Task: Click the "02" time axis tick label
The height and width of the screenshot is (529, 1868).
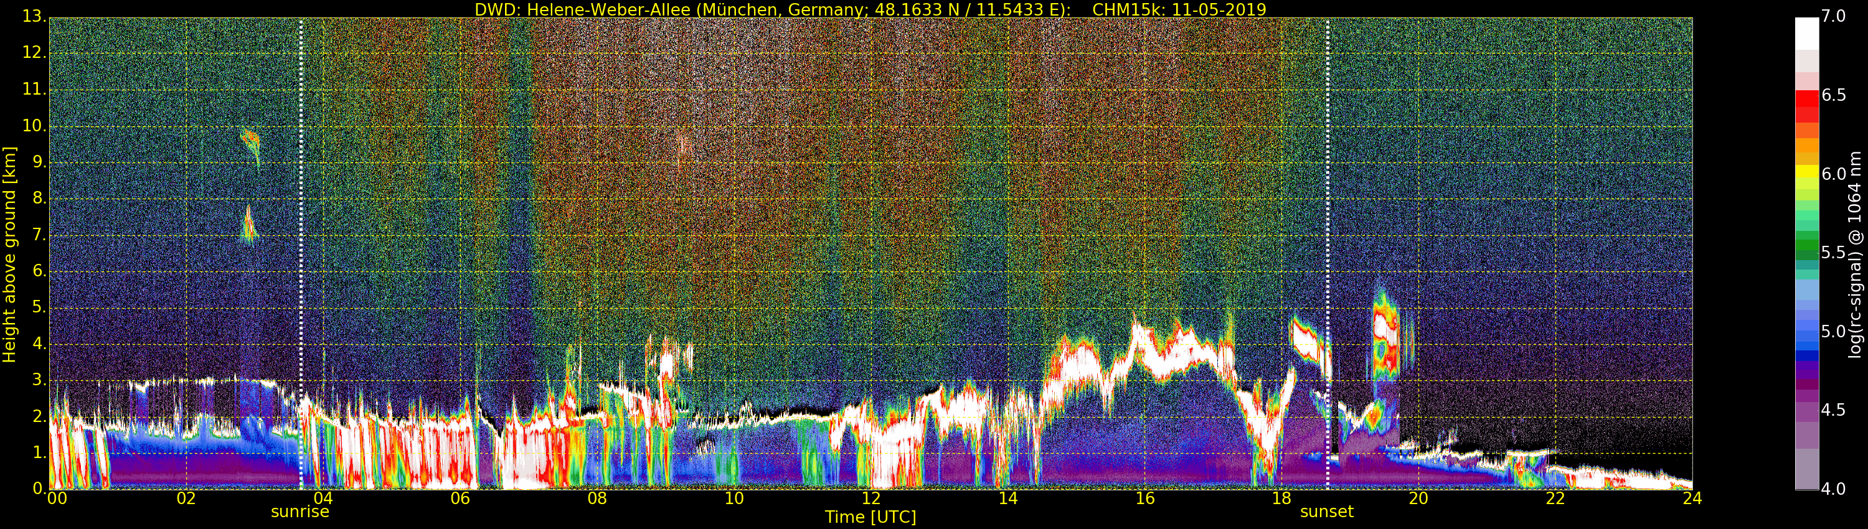Action: click(186, 499)
